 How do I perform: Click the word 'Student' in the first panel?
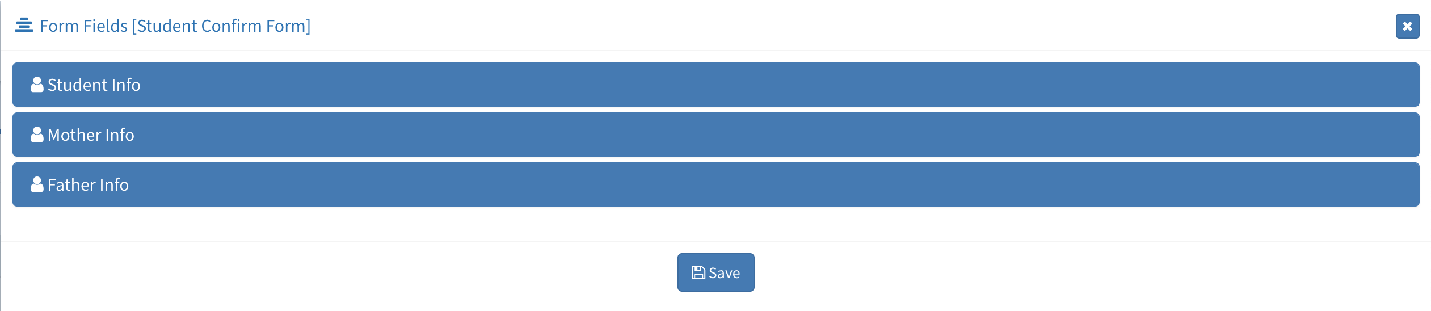click(x=78, y=85)
